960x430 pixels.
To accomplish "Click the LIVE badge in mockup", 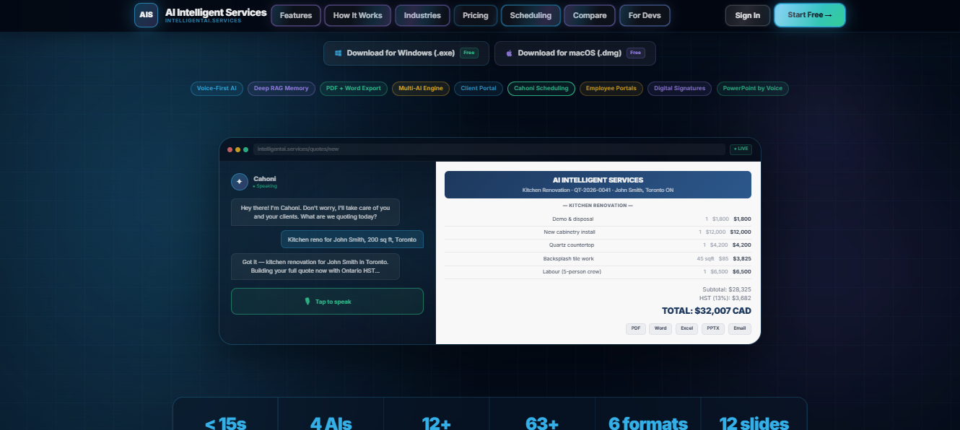I will coord(741,149).
